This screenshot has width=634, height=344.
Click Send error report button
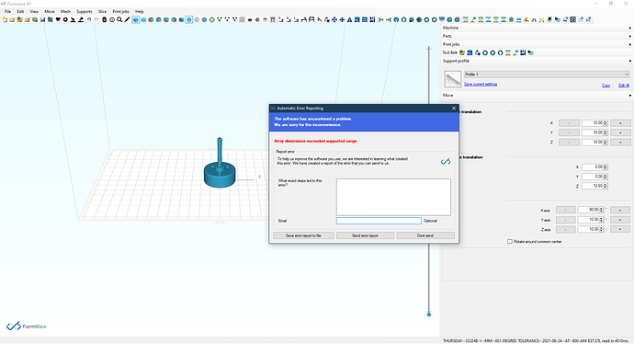click(x=365, y=235)
